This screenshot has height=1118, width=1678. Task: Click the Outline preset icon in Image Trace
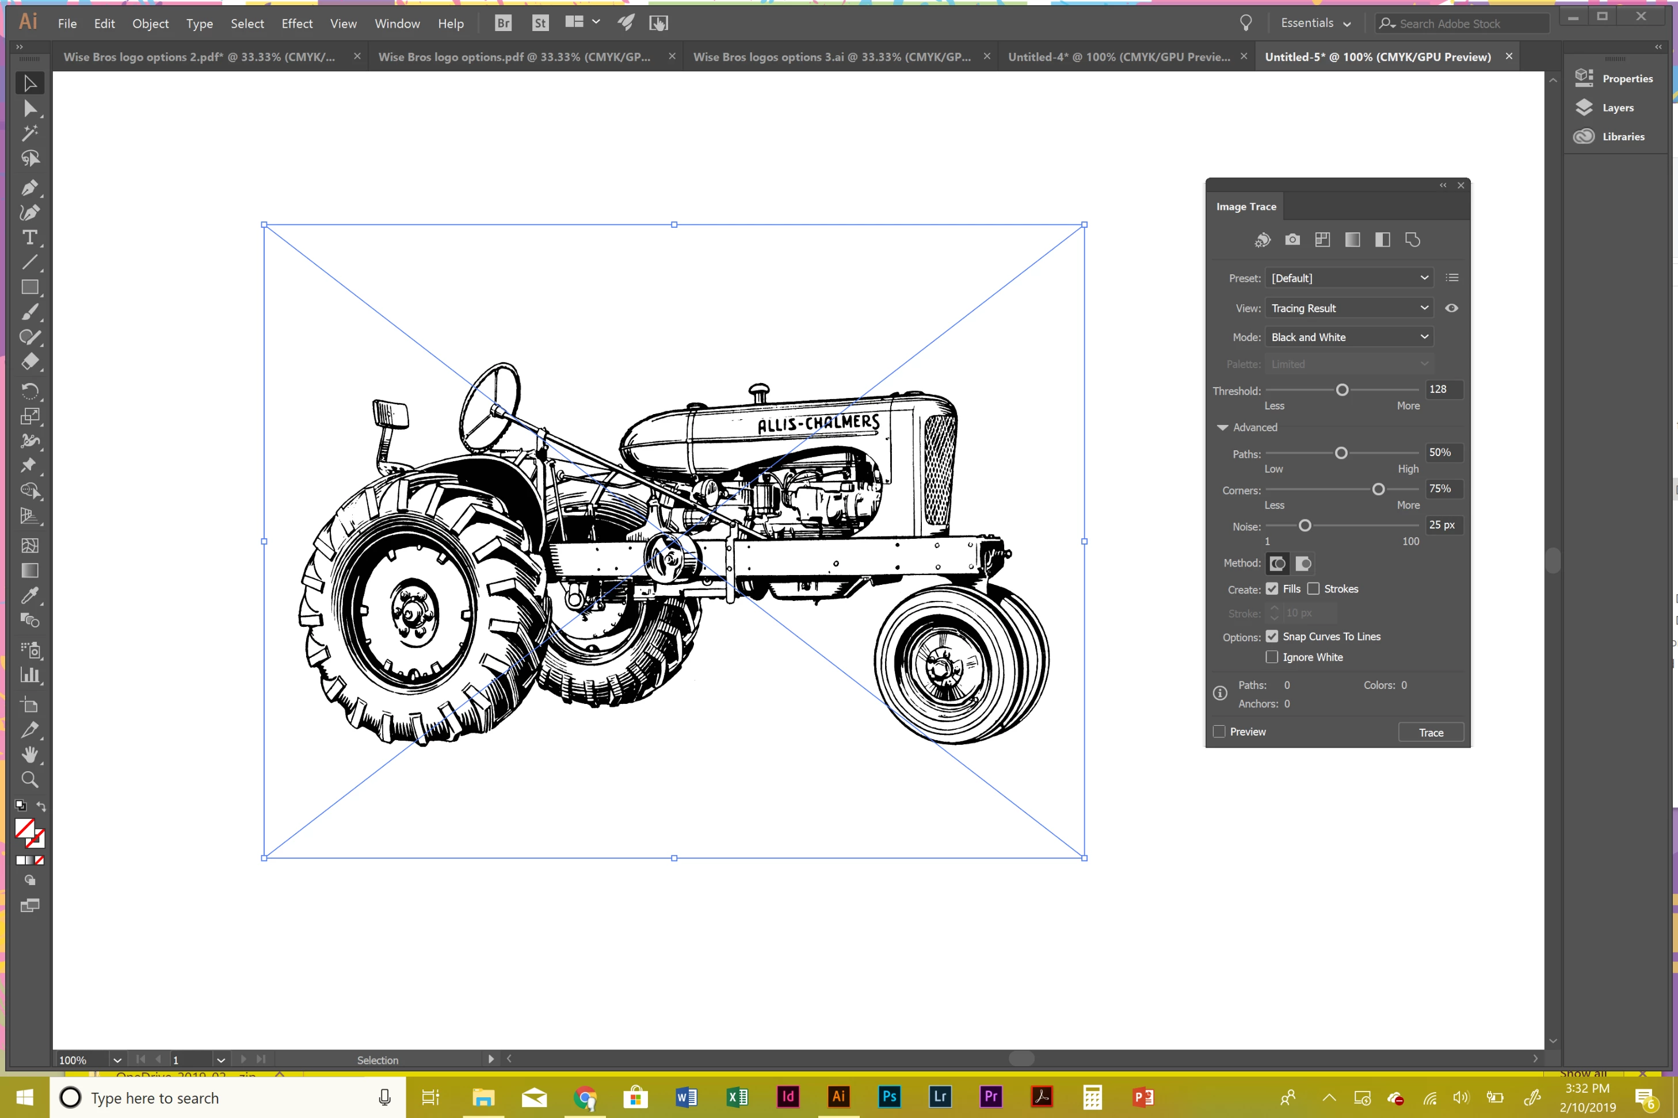pyautogui.click(x=1412, y=240)
